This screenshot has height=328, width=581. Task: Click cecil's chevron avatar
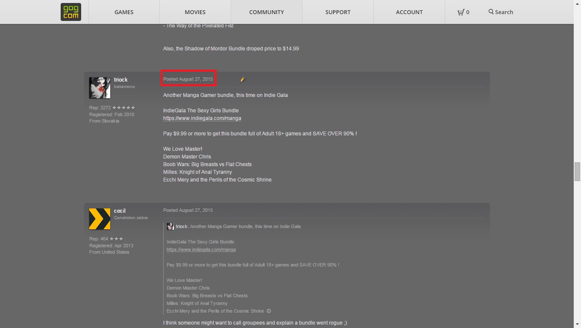point(100,219)
